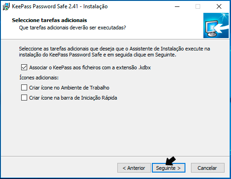This screenshot has height=179, width=231.
Task: Go back with the Anterior button
Action: point(134,168)
